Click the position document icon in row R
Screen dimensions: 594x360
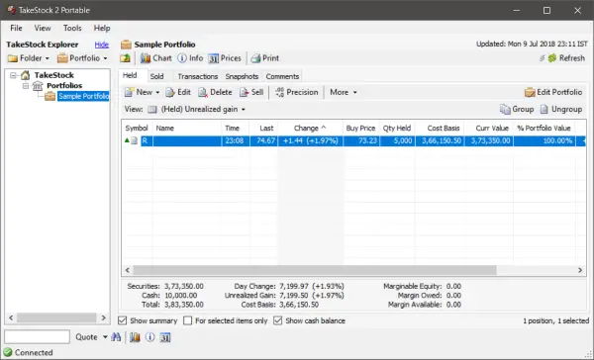pos(134,140)
